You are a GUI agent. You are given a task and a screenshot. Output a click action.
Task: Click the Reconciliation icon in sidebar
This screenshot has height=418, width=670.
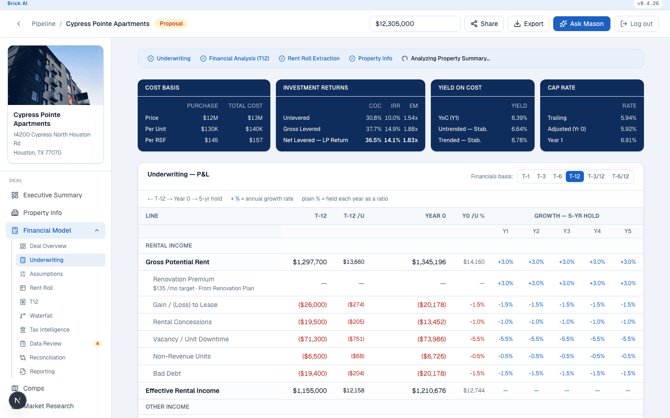tap(23, 358)
